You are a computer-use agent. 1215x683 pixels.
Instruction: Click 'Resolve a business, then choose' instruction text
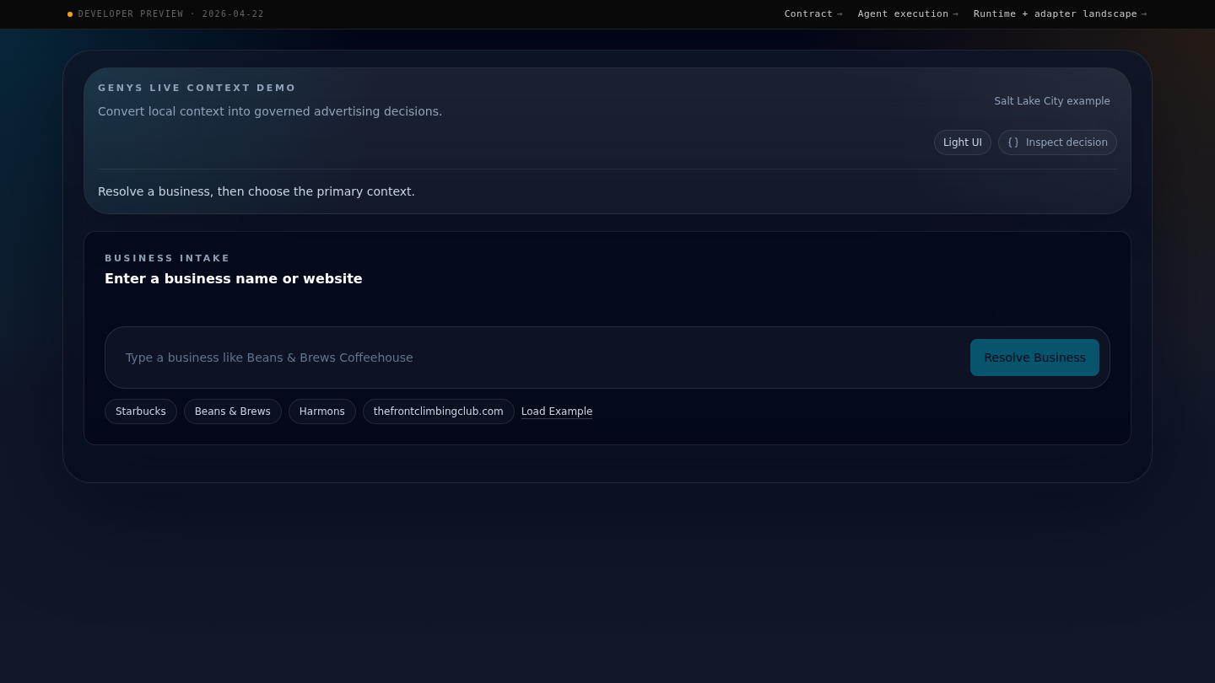(256, 191)
